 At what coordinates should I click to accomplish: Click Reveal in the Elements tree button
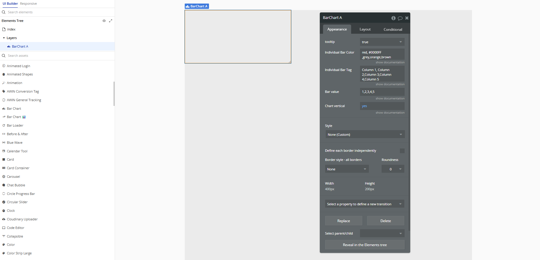365,245
